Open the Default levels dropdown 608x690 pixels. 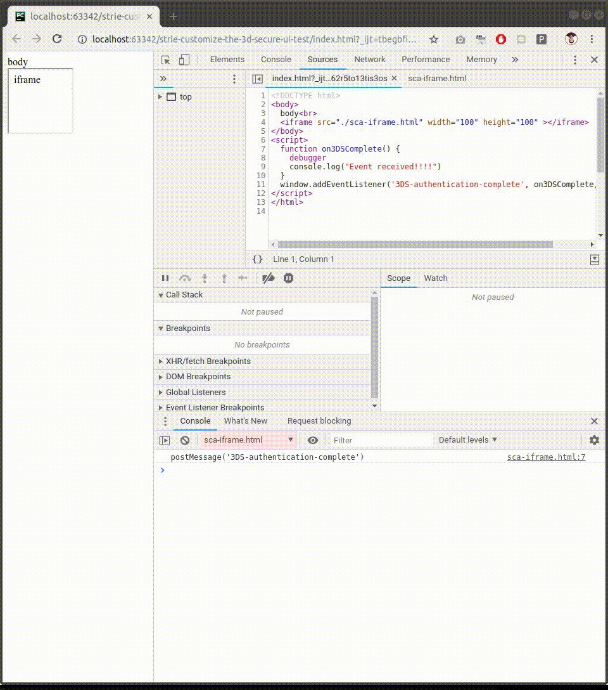pyautogui.click(x=468, y=439)
